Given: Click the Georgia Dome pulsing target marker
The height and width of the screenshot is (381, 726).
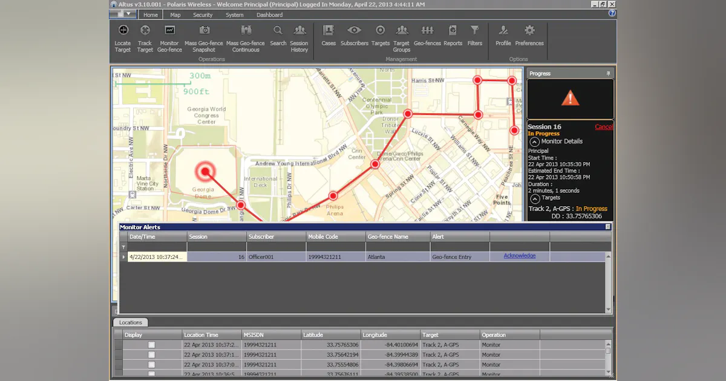Looking at the screenshot, I should coord(205,172).
